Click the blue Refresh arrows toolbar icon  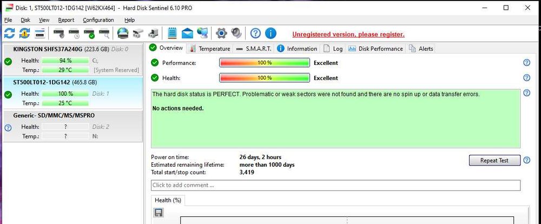(9, 33)
